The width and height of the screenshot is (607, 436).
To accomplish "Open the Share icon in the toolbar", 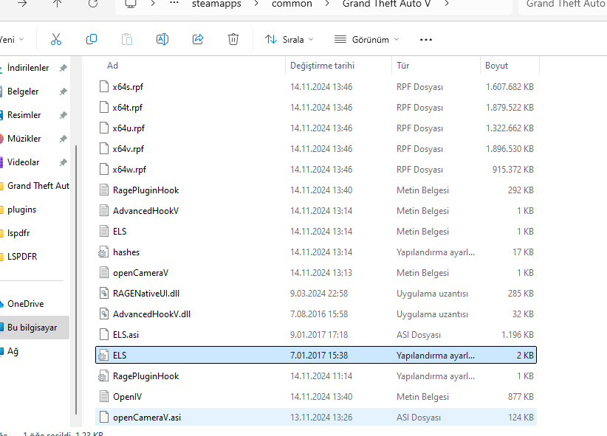I will click(x=198, y=39).
